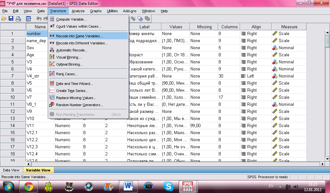Open the Utilities menu
The image size is (330, 193).
pyautogui.click(x=112, y=11)
